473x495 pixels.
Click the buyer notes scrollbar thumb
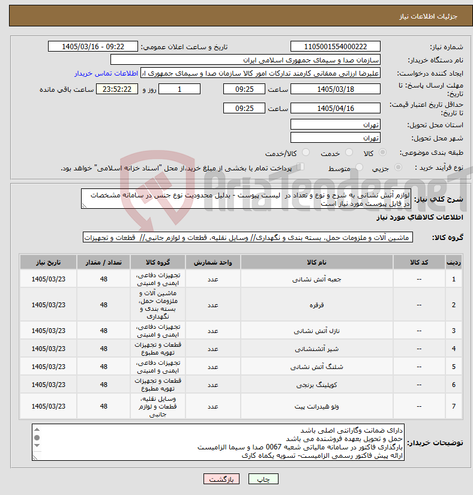click(x=37, y=437)
